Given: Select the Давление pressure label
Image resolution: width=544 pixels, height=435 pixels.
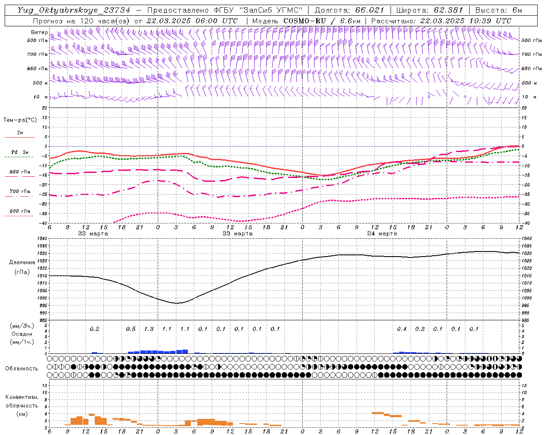Looking at the screenshot, I should [22, 263].
